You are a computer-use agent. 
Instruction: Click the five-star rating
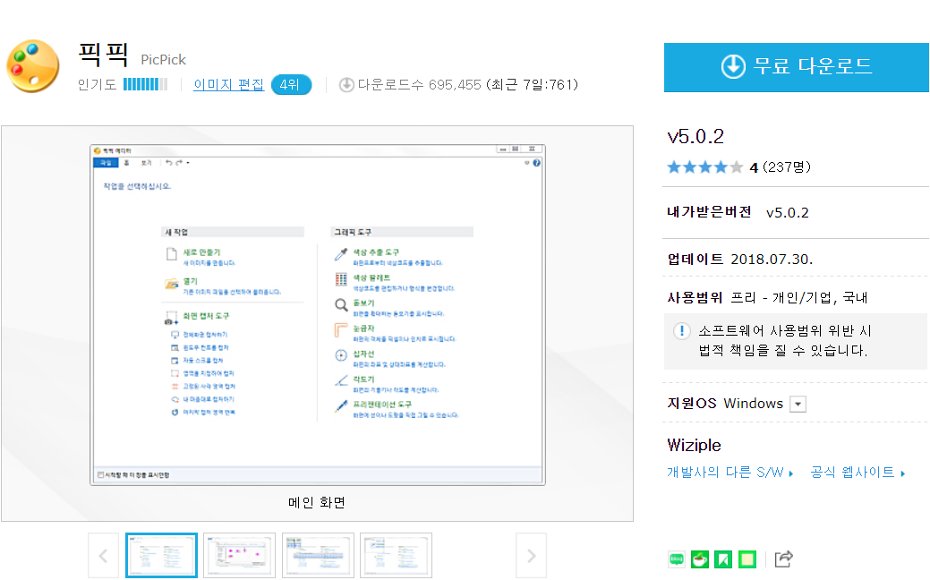[x=704, y=167]
